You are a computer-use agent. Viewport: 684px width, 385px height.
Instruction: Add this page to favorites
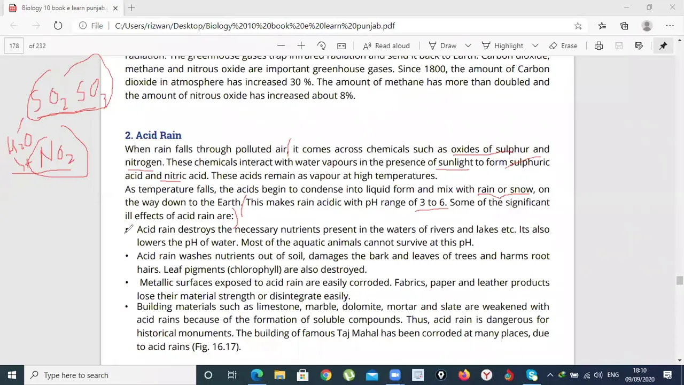578,26
